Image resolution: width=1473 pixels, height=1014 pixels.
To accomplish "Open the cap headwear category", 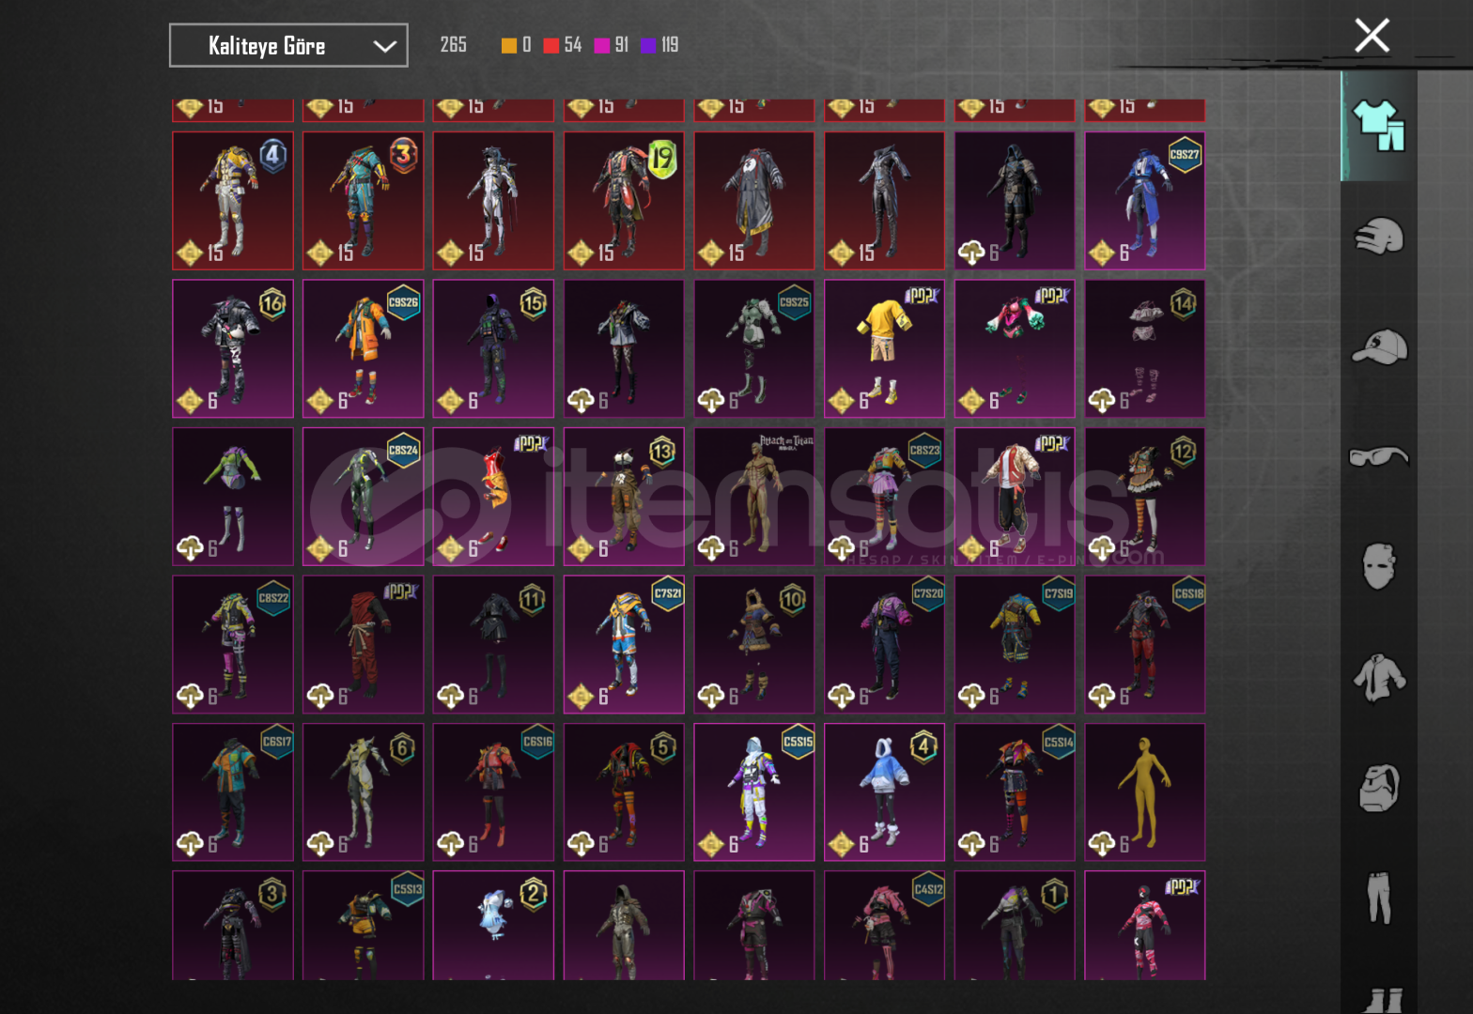I will 1378,347.
